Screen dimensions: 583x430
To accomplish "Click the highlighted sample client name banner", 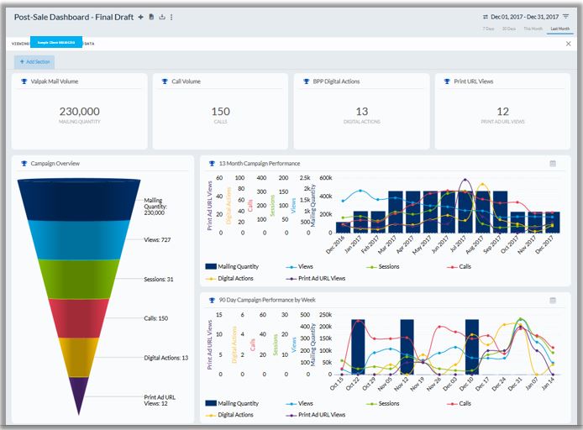I will (55, 42).
